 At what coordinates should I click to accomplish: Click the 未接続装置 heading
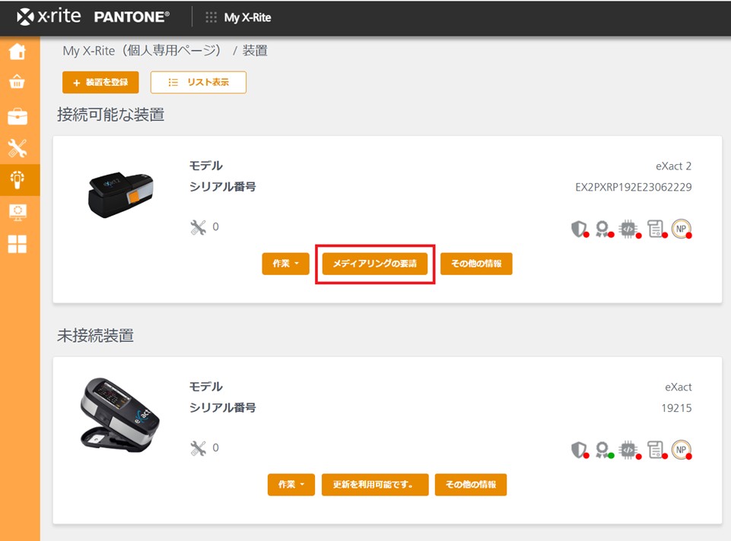pyautogui.click(x=95, y=335)
